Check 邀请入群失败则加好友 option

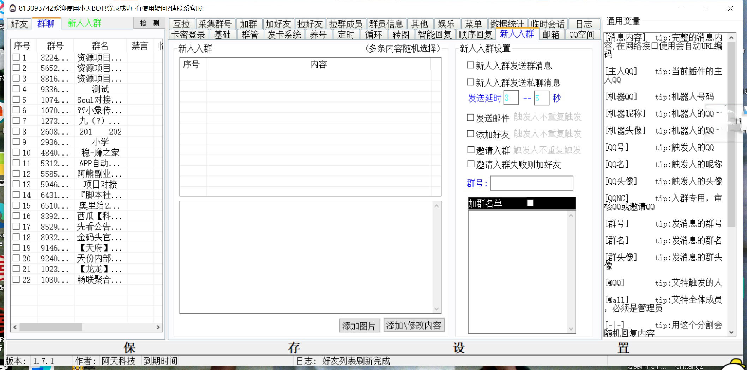(x=470, y=164)
